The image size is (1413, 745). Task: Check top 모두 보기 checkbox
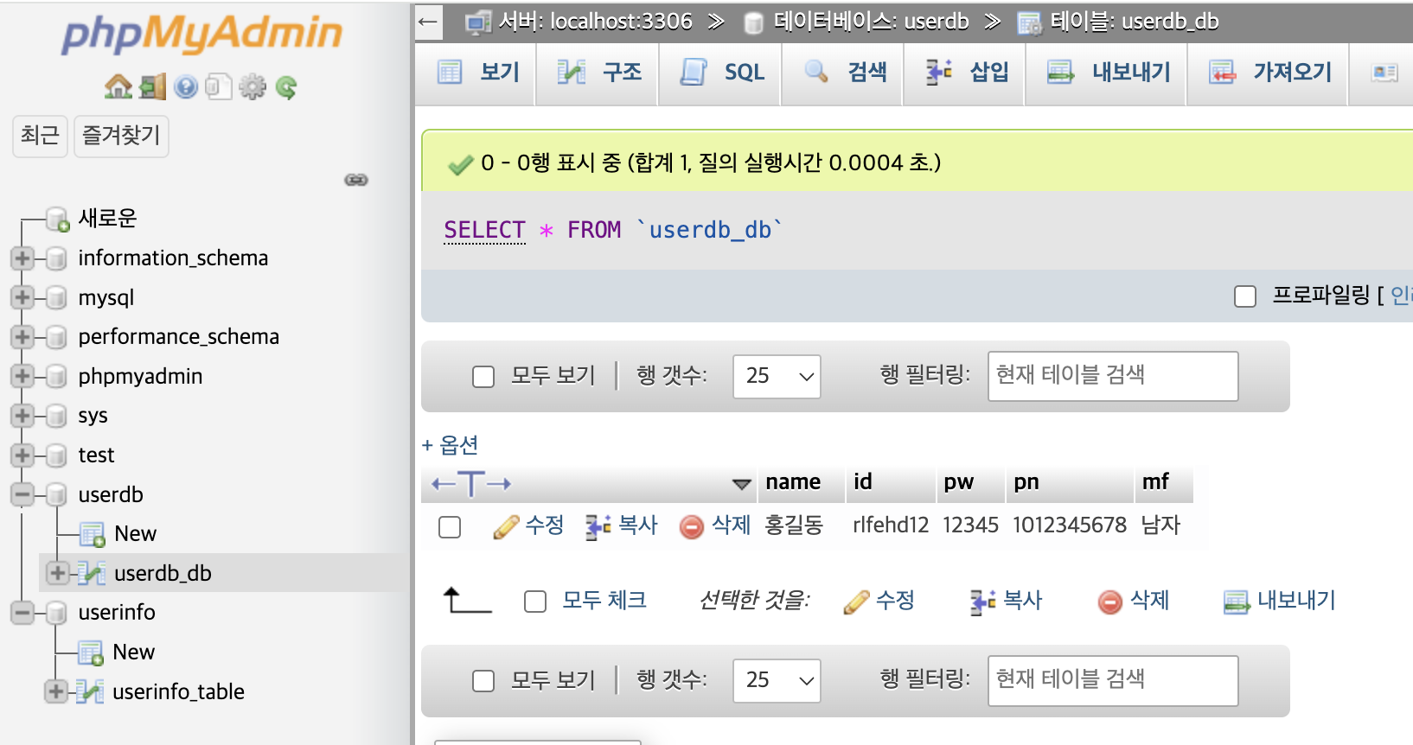tap(483, 377)
